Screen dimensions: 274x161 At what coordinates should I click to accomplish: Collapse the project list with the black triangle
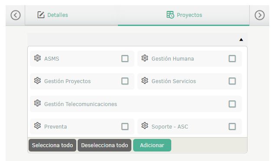point(241,40)
